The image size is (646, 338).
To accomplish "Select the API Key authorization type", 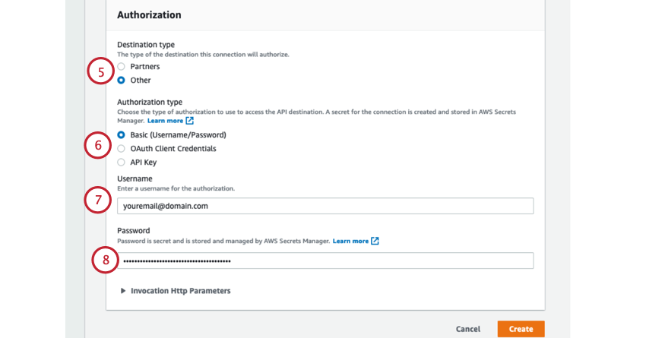I will [x=122, y=163].
